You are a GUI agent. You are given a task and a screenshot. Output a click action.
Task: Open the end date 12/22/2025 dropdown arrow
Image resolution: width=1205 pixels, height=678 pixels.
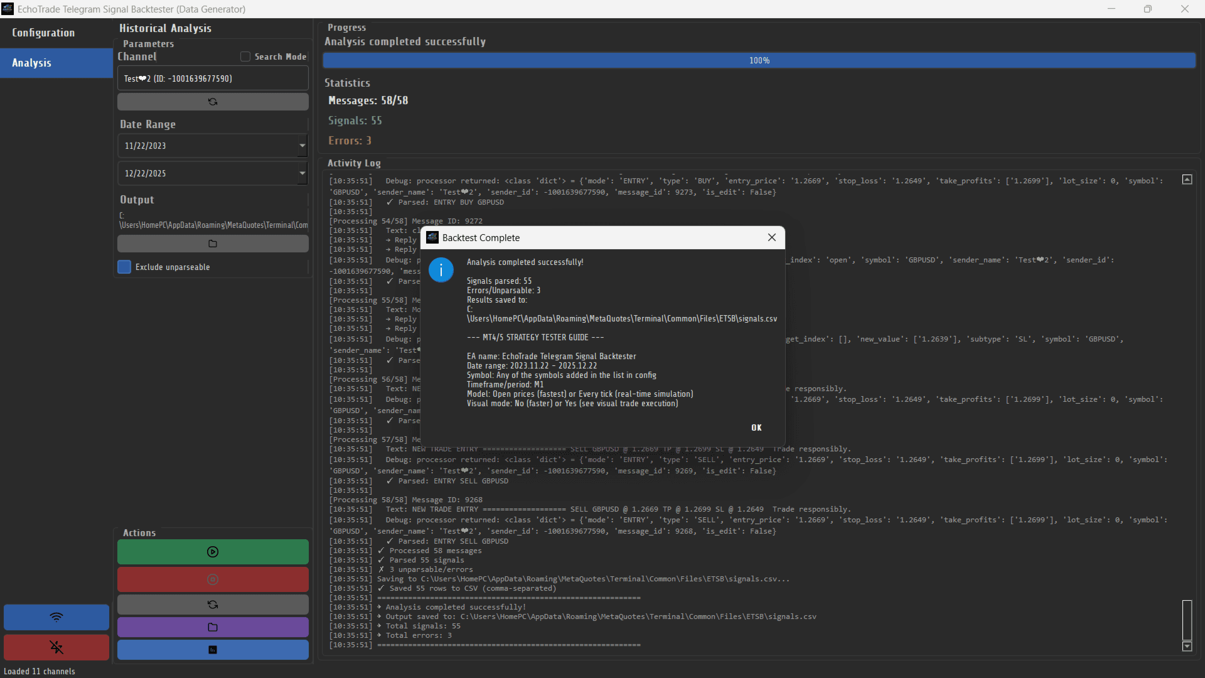(x=303, y=173)
